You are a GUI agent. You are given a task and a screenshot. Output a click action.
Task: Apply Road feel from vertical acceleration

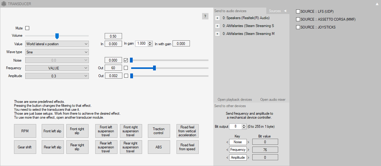point(187,131)
